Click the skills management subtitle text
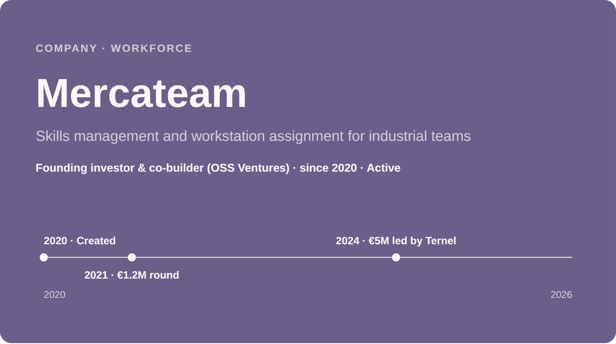The width and height of the screenshot is (616, 344). point(253,136)
